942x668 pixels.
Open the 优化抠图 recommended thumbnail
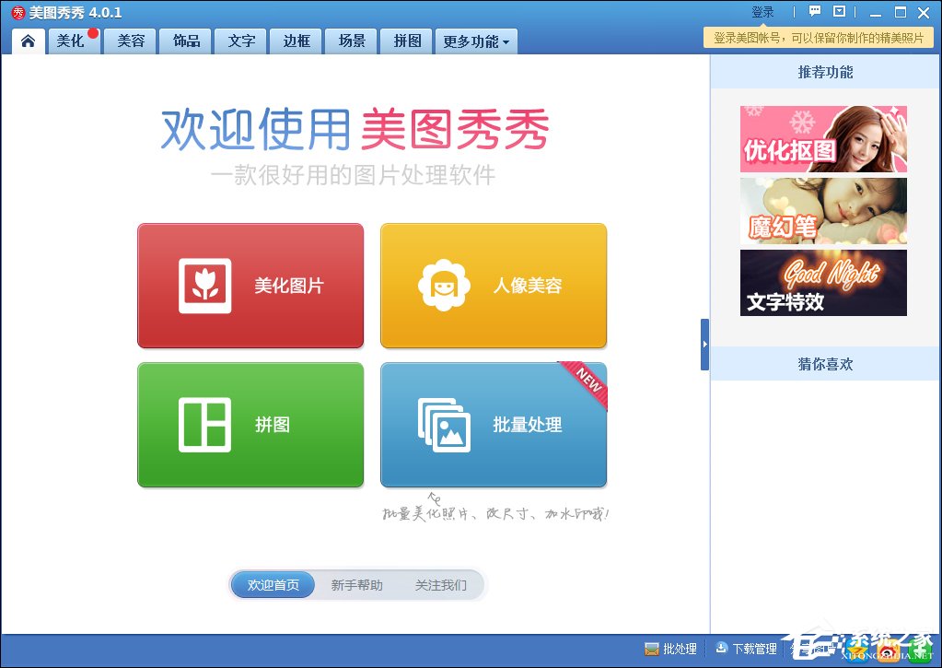pos(823,139)
